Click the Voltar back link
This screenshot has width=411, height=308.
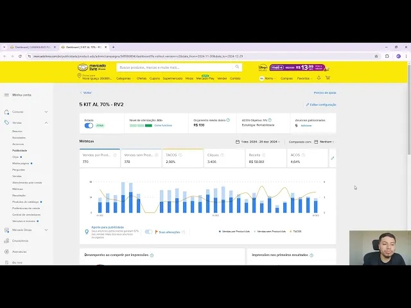[86, 92]
